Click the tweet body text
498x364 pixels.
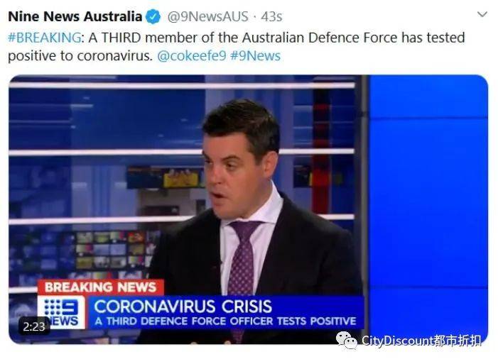pyautogui.click(x=237, y=47)
